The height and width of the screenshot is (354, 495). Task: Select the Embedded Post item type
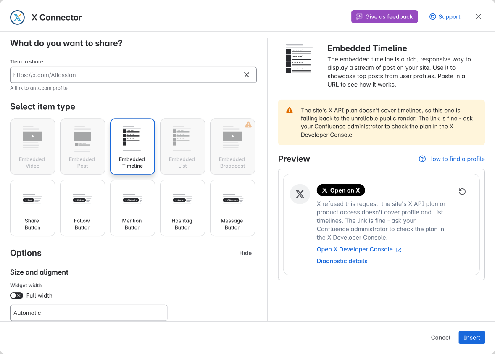point(82,147)
